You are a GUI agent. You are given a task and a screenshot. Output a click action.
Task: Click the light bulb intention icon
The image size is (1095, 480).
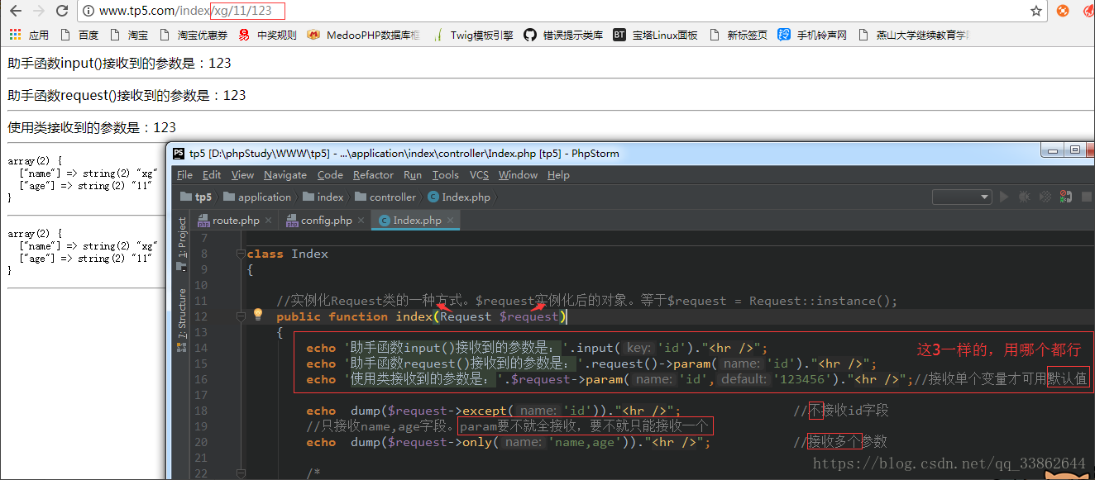pyautogui.click(x=258, y=315)
